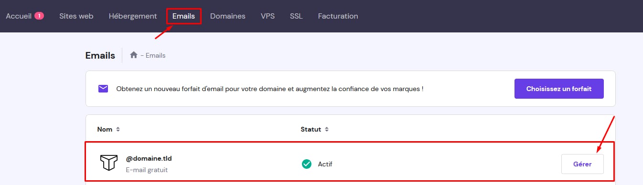Select the @domaine.tld email name
The height and width of the screenshot is (185, 643).
[149, 158]
